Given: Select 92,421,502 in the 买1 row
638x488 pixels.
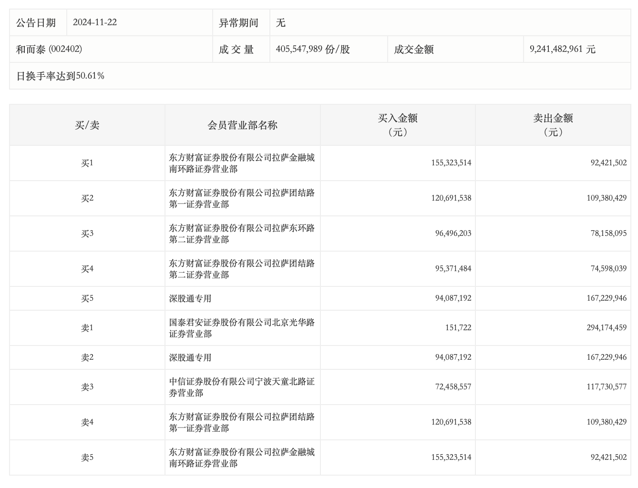Looking at the screenshot, I should [x=608, y=163].
